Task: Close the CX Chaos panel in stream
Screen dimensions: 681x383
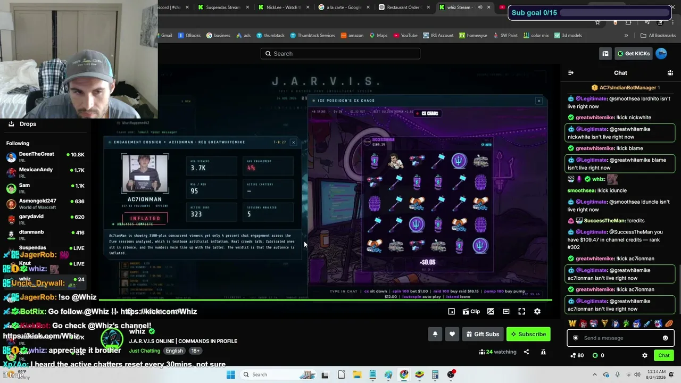Action: click(x=539, y=101)
